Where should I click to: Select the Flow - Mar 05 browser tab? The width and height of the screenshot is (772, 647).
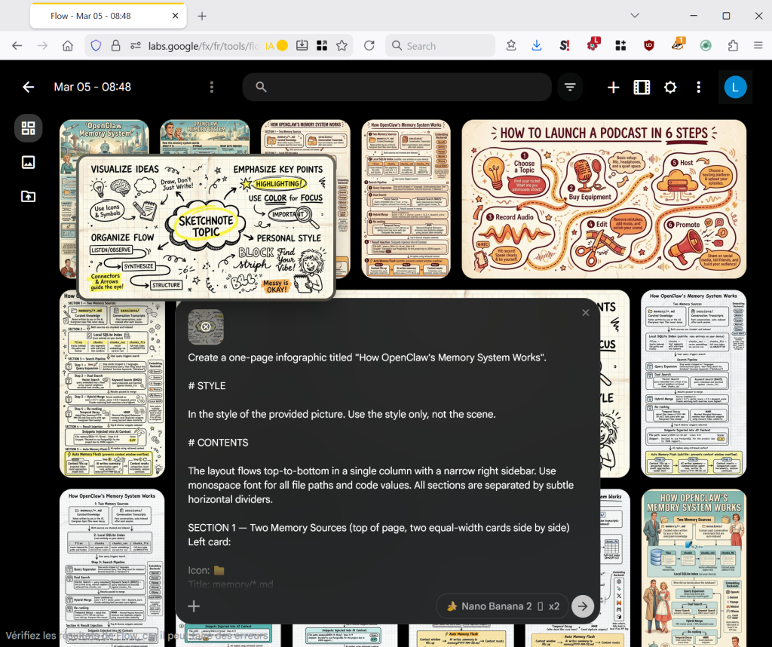[98, 16]
